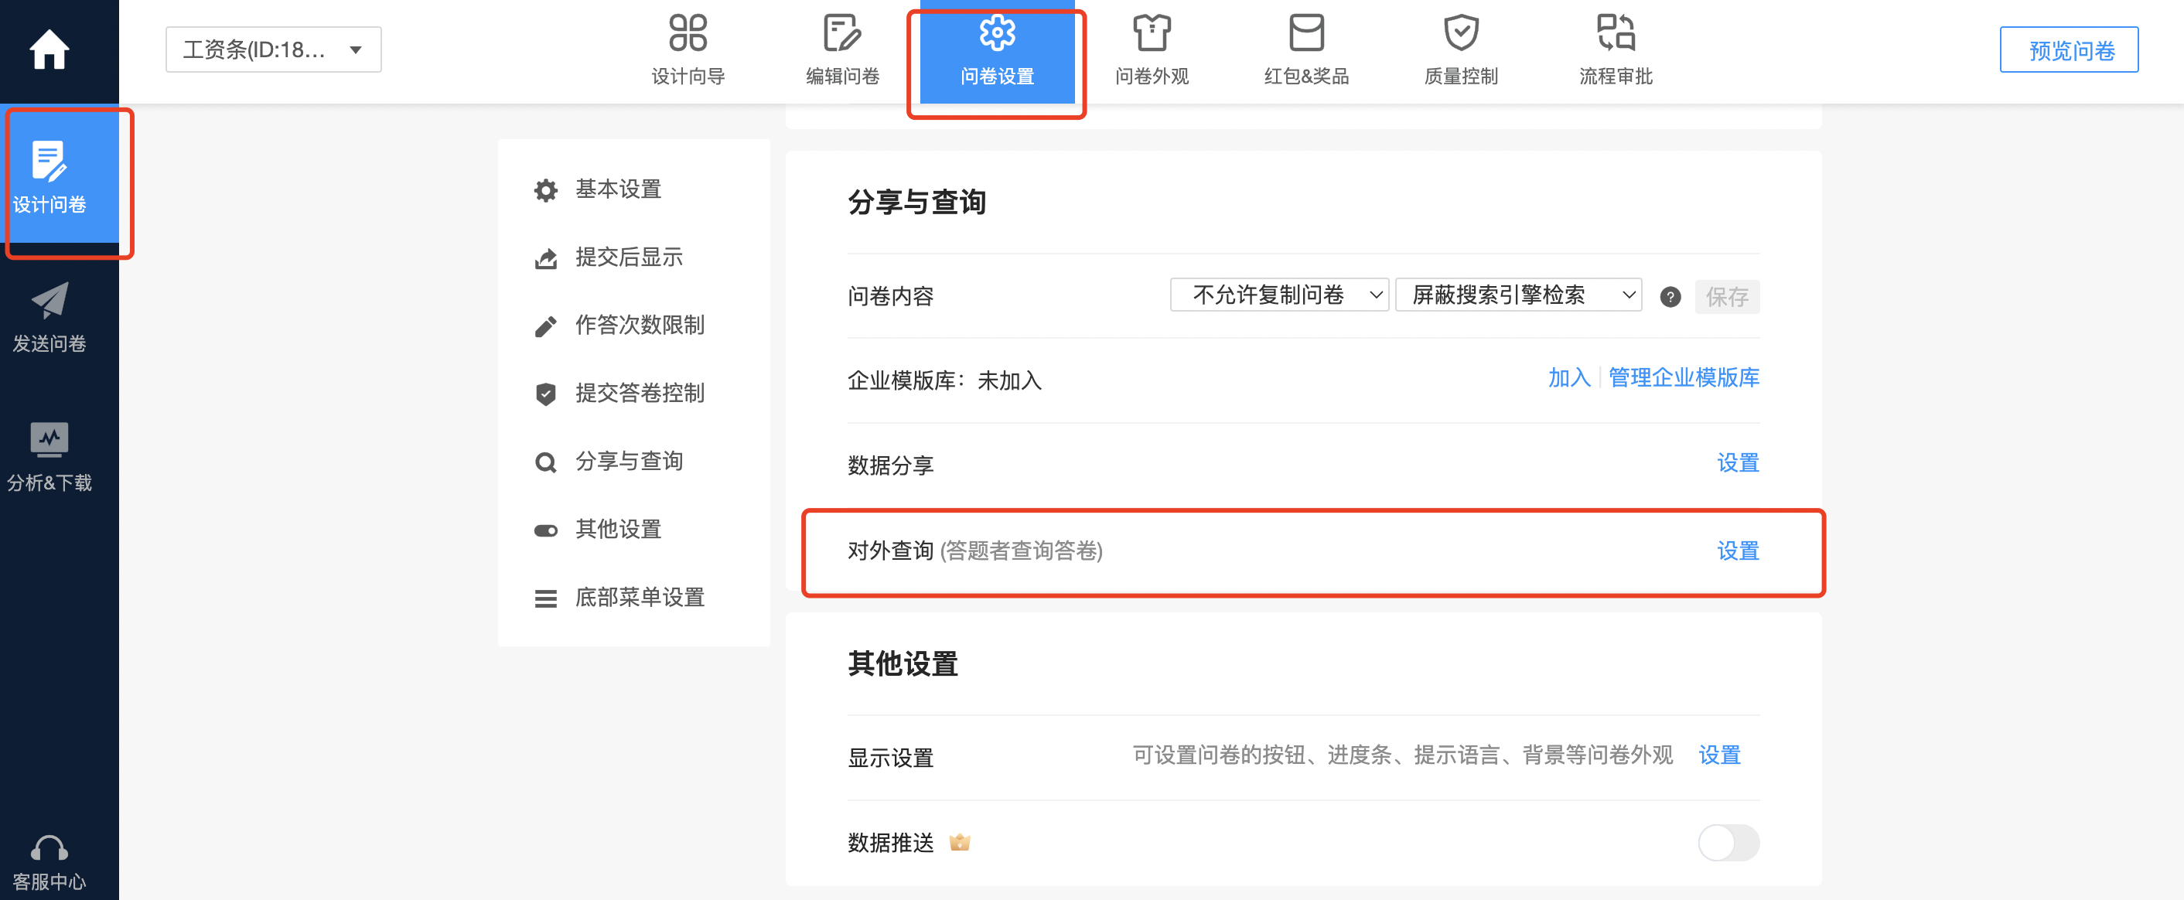Select the 红包&奖品 envelope icon

click(1305, 33)
